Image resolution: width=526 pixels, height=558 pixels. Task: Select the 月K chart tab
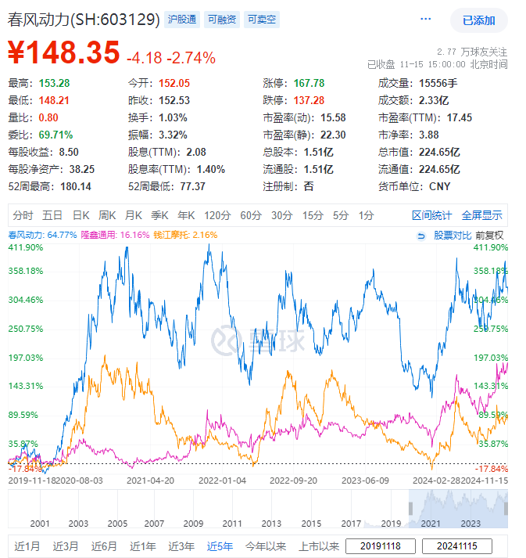click(x=134, y=215)
